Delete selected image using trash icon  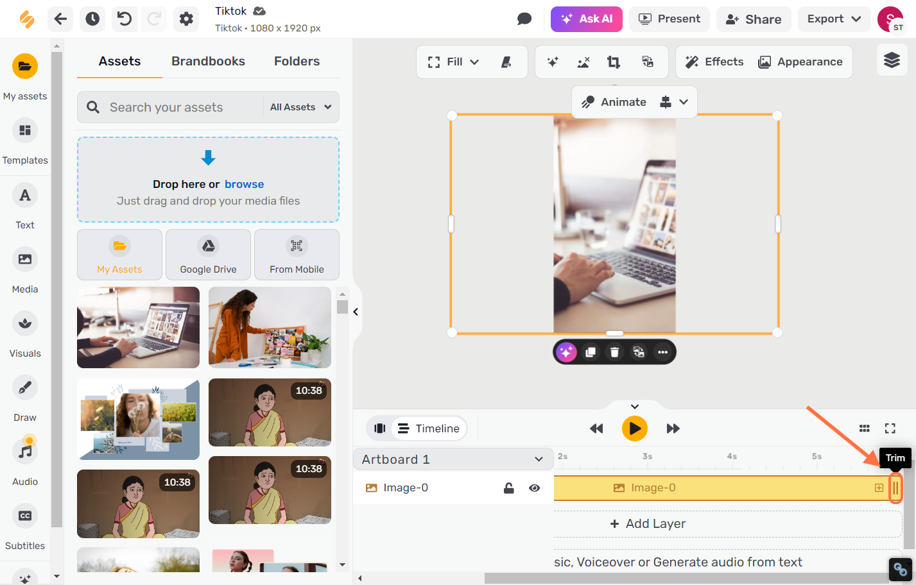click(614, 352)
